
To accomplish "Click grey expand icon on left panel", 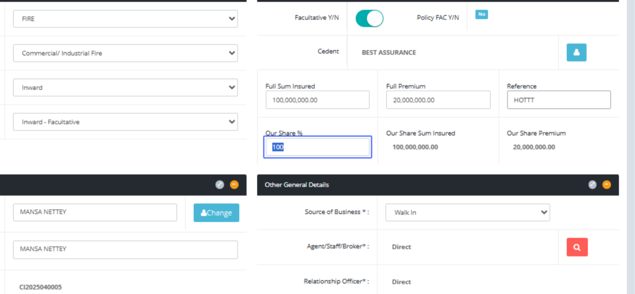I will [x=220, y=185].
